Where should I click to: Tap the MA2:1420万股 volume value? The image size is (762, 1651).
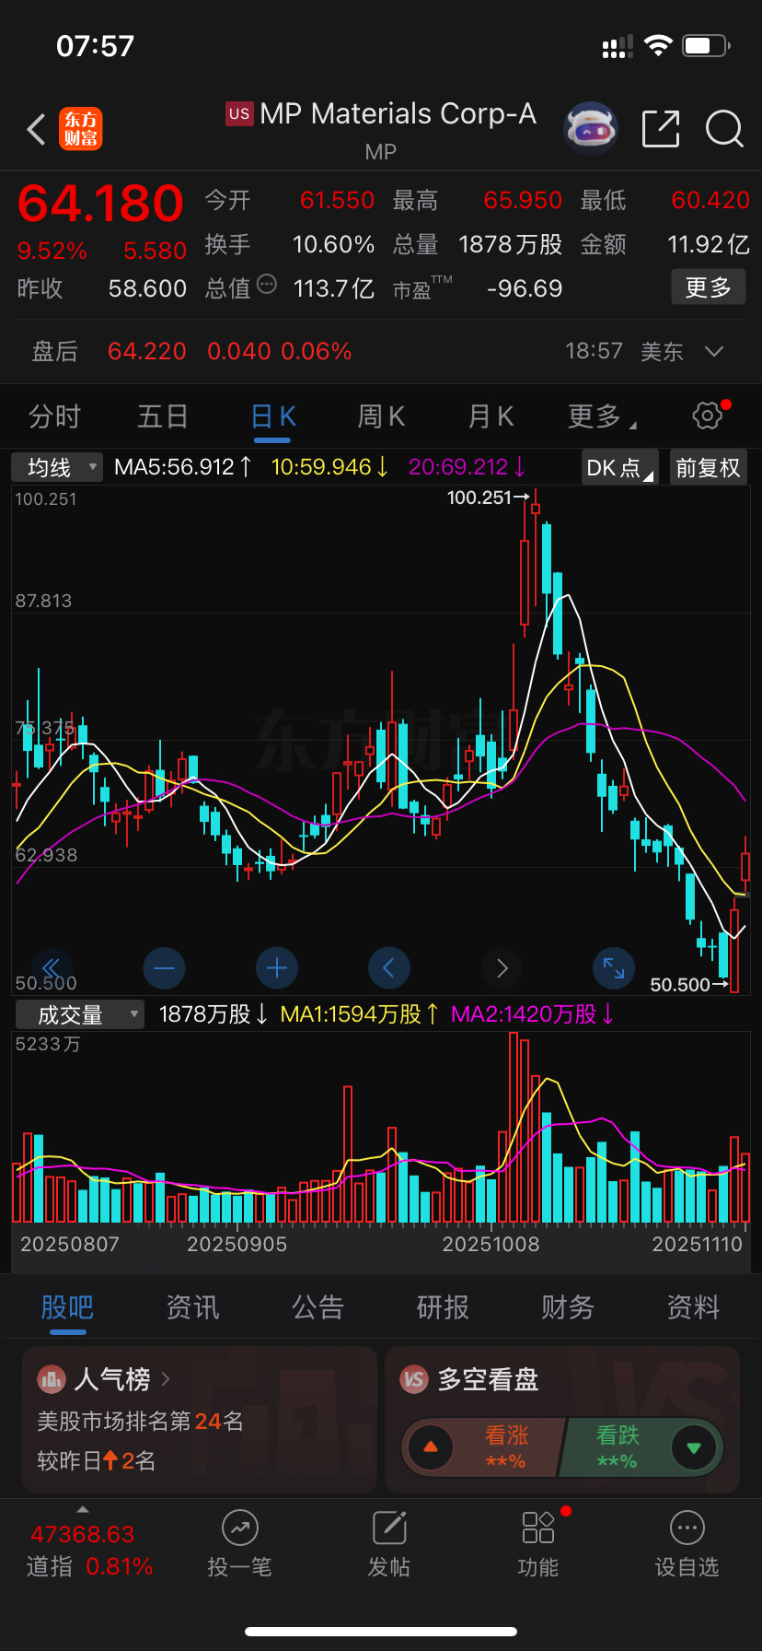(532, 1014)
